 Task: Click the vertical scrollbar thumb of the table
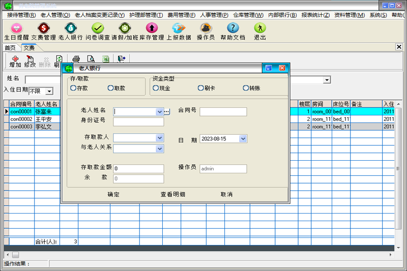pyautogui.click(x=398, y=169)
